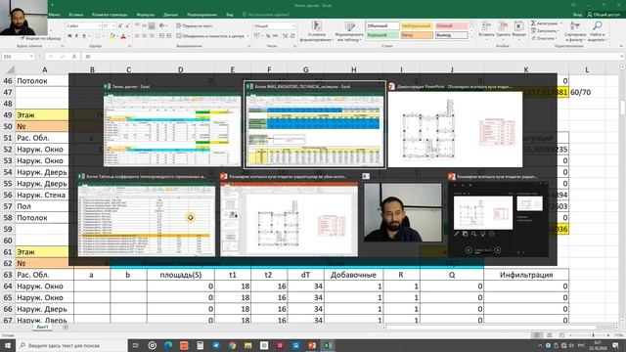626x352 pixels.
Task: Increase font size with large A button
Action: pos(120,26)
